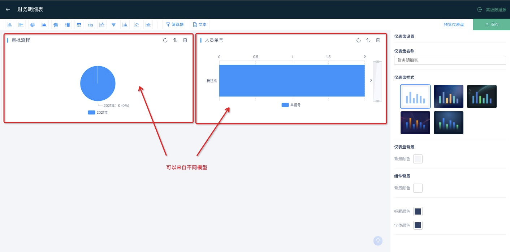510x252 pixels.
Task: Edit the 仪表盘名称 input field
Action: point(450,60)
